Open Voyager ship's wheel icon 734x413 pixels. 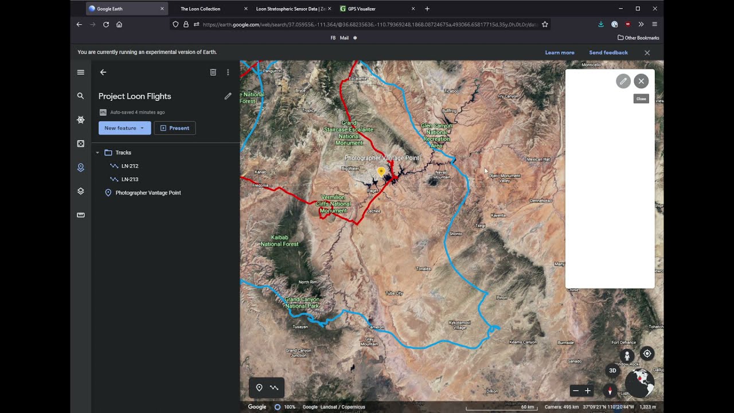click(80, 120)
